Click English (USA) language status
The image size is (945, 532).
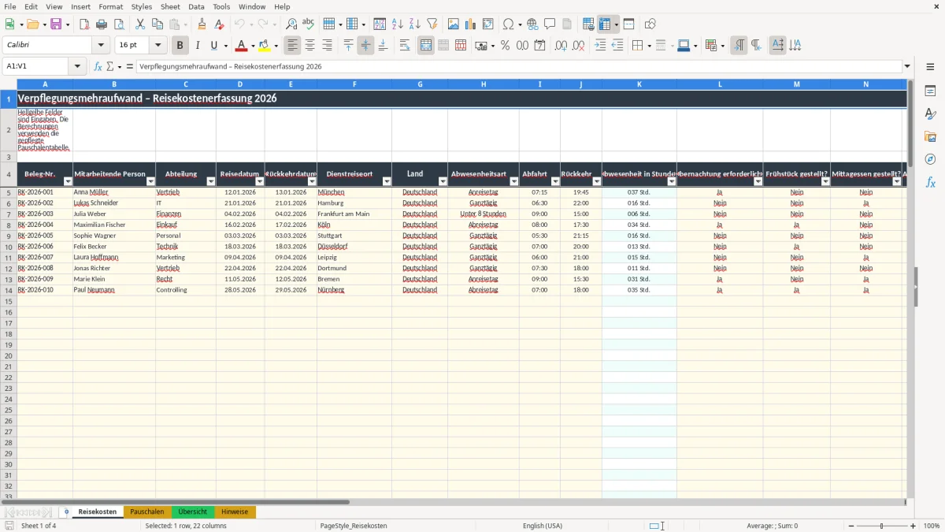[543, 526]
